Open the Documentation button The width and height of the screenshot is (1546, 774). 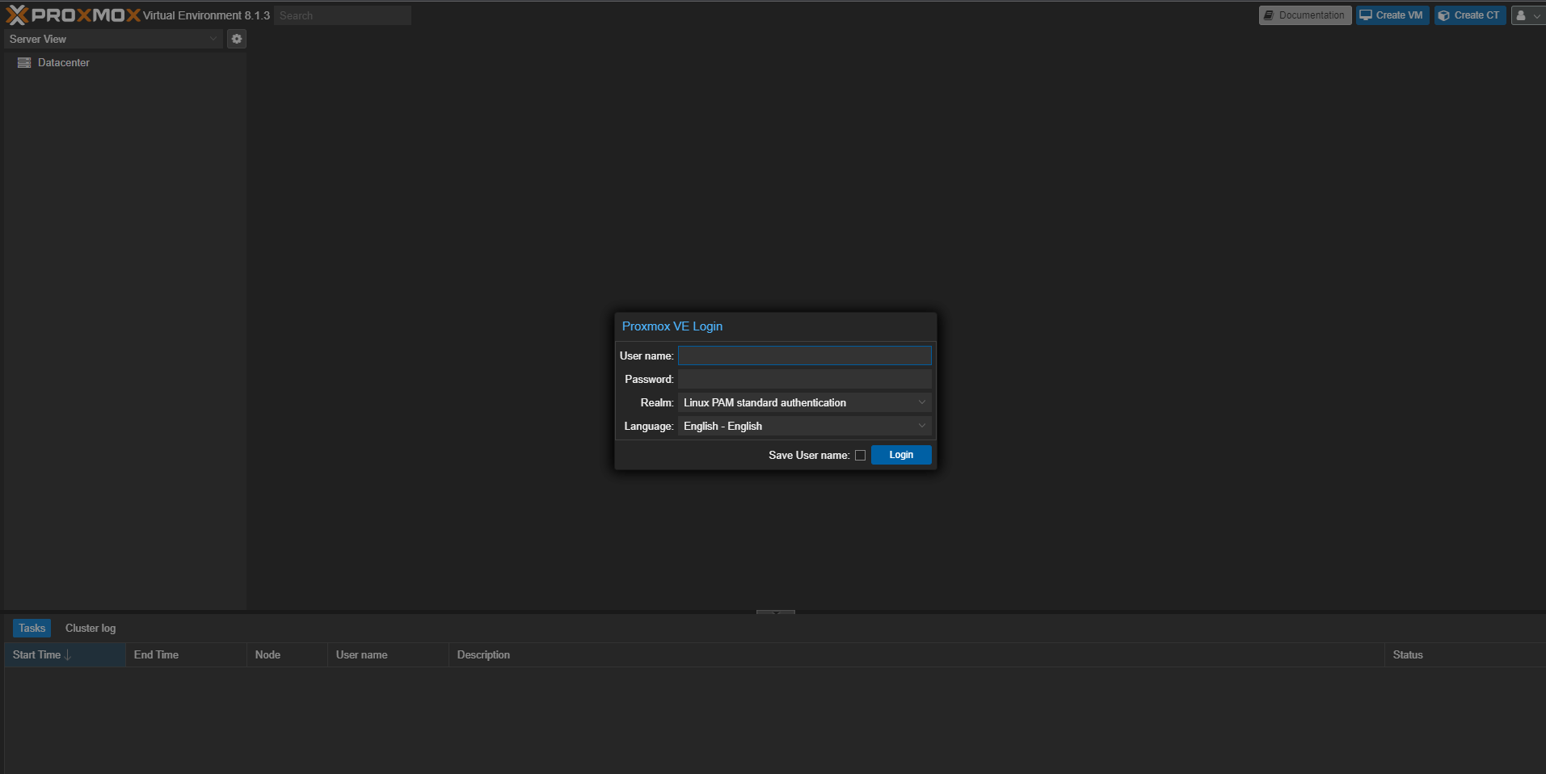click(x=1304, y=15)
